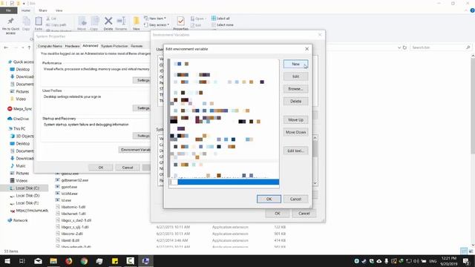Open the New item dropdown in ribbon
This screenshot has height=267, width=475.
(x=155, y=19)
